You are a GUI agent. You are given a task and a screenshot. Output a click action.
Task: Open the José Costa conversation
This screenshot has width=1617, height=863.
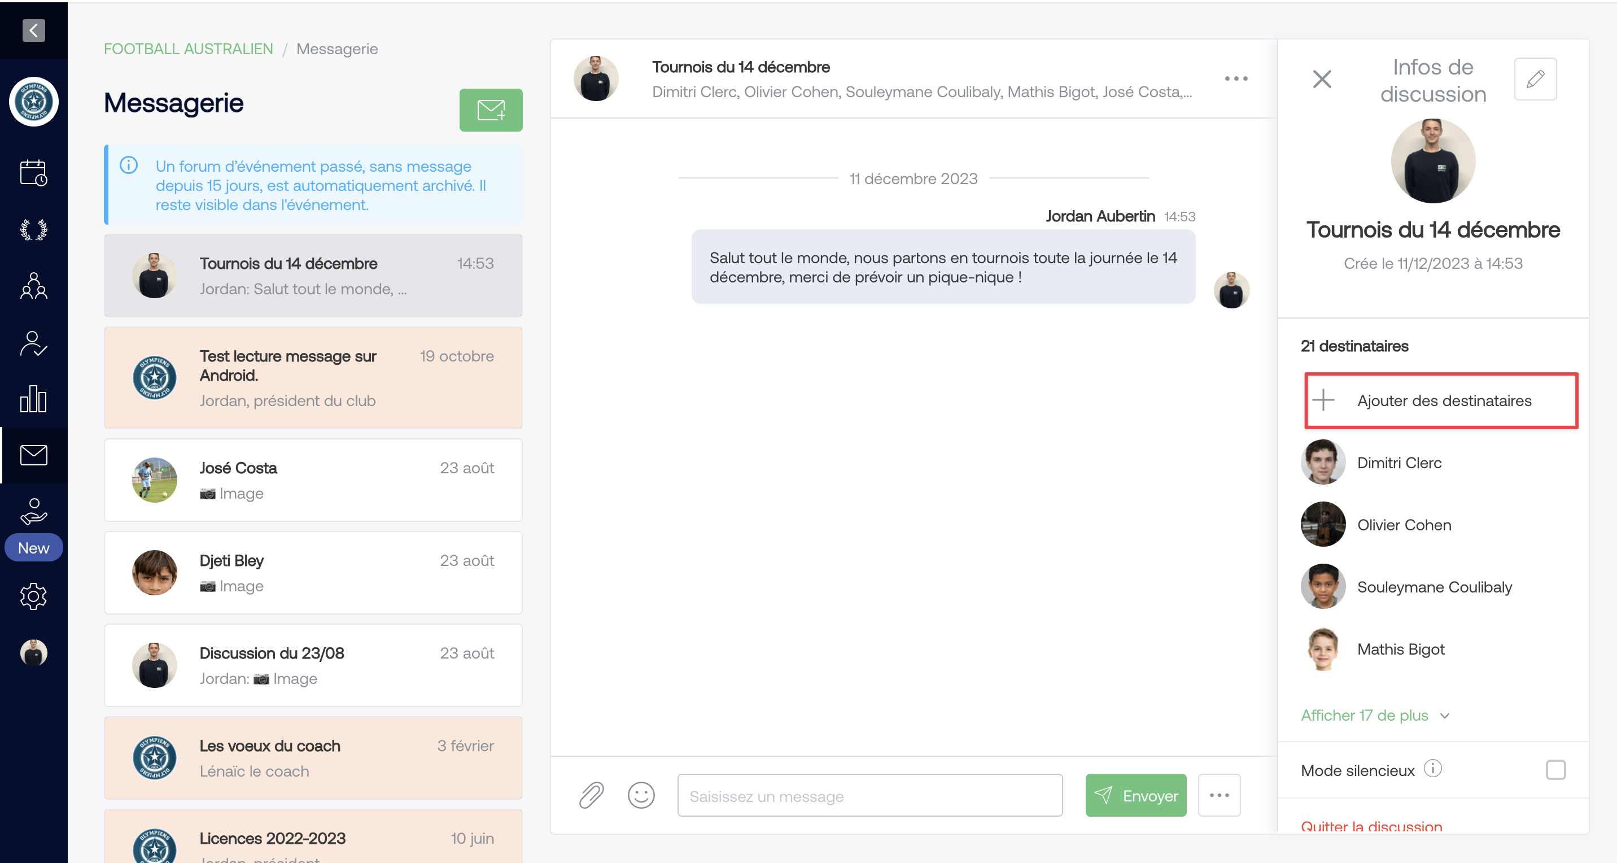[313, 480]
